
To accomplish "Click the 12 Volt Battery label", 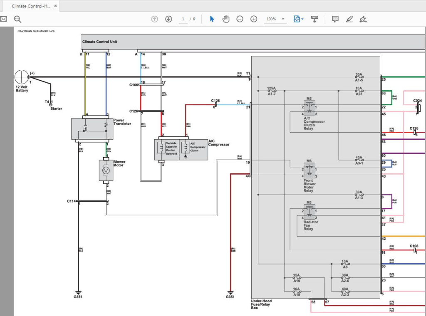I will tap(22, 89).
